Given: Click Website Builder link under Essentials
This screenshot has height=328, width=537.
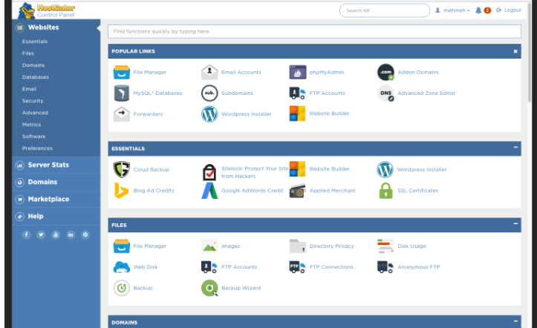Looking at the screenshot, I should tap(329, 169).
